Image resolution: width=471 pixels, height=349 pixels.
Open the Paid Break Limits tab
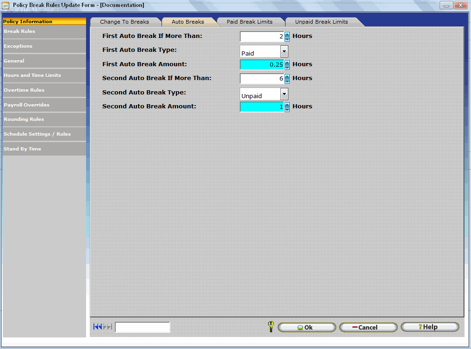[249, 22]
